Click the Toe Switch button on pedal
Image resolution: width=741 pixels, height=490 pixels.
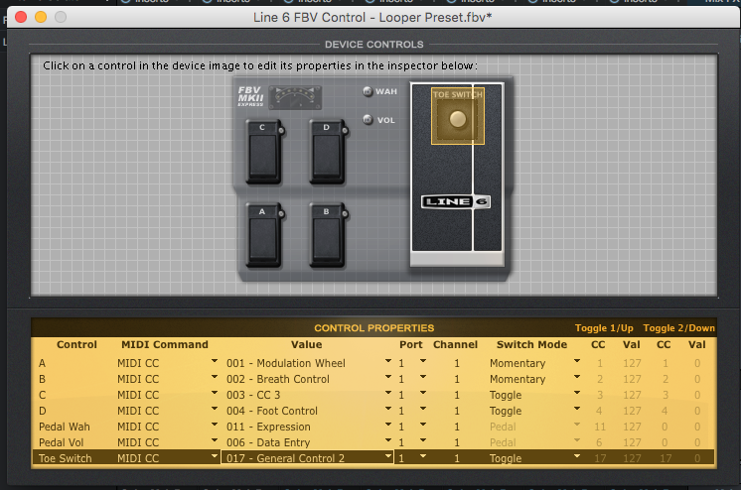coord(458,116)
